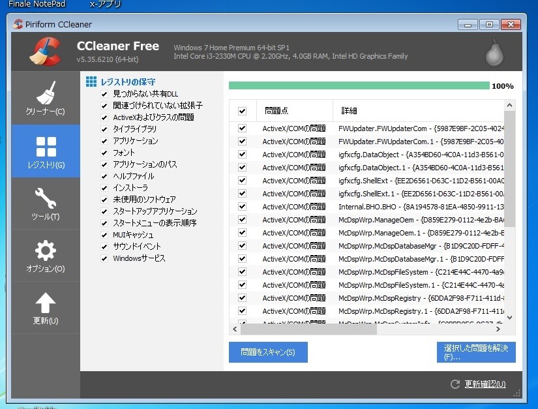Toggle Windowsサービス checkbox
The width and height of the screenshot is (538, 409).
point(104,258)
